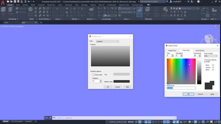Open the AutoCAD application menu logo

3,3
